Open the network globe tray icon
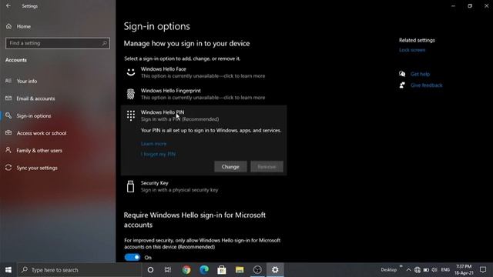This screenshot has height=277, width=493. pos(418,270)
